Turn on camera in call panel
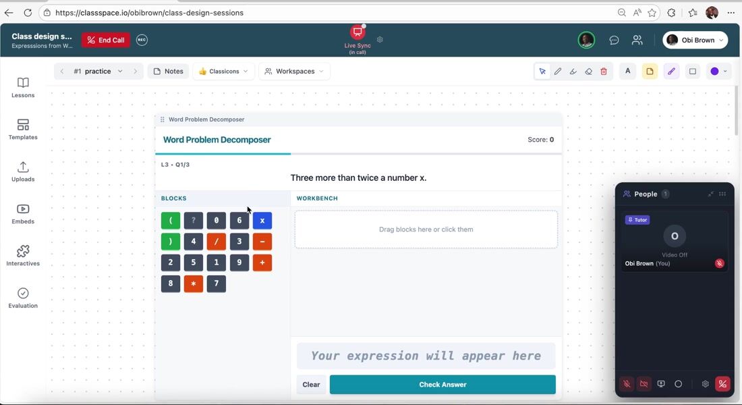Viewport: 742px width, 405px height. pos(644,384)
